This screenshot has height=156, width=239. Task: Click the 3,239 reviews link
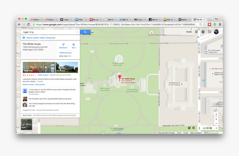(43, 75)
